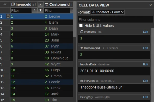Close the Cell Data View panel
This screenshot has height=102, width=154.
point(150,5)
